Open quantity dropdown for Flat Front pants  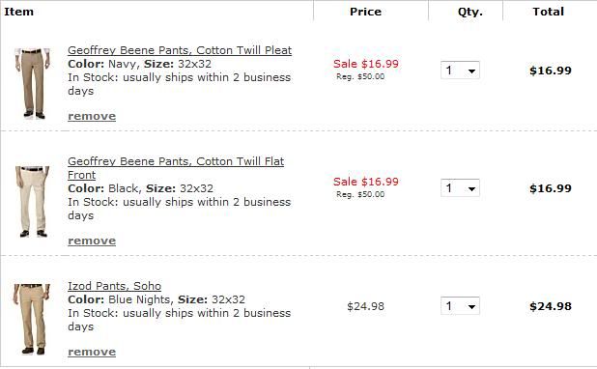point(460,188)
